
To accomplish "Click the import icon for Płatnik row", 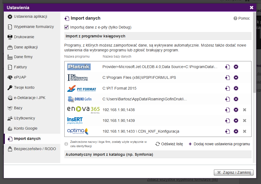I will pos(227,67).
